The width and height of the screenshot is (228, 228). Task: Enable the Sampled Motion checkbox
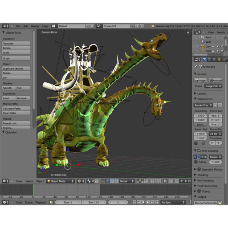(x=199, y=169)
